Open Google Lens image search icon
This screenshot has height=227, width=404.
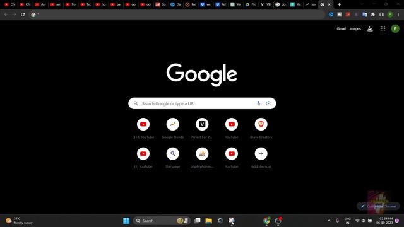268,103
